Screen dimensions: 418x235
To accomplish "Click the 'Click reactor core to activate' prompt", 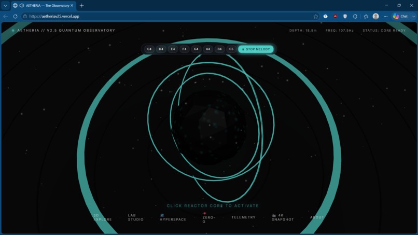I will [213, 205].
